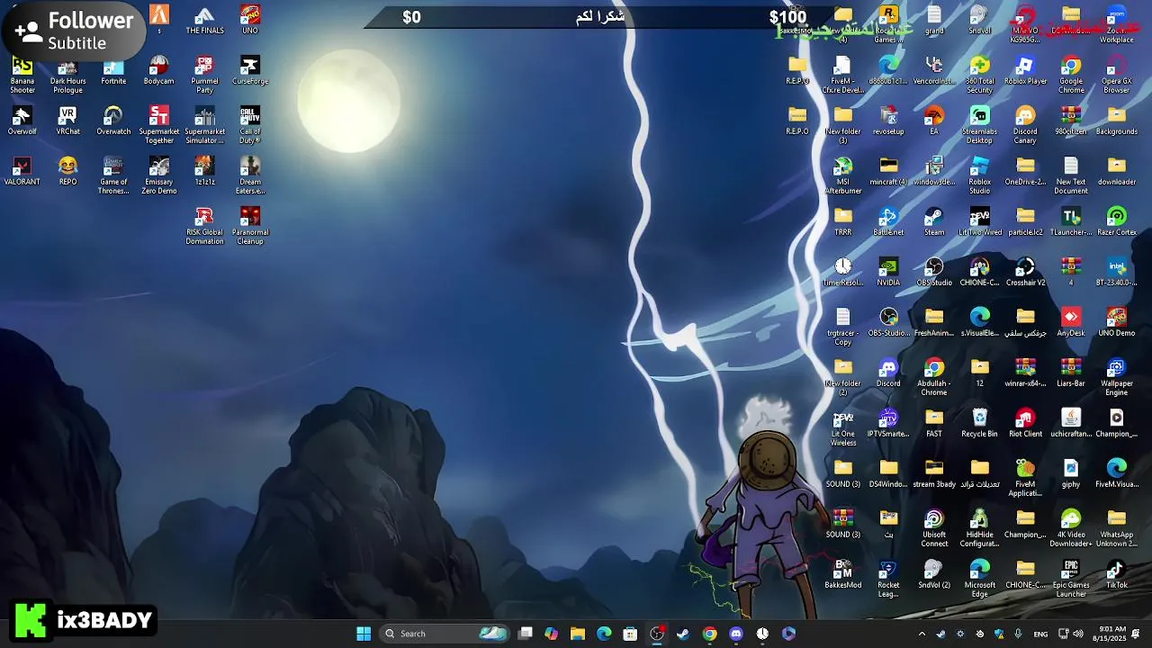Viewport: 1152px width, 648px height.
Task: Open the Liars-Bar archive icon
Action: [x=1071, y=373]
